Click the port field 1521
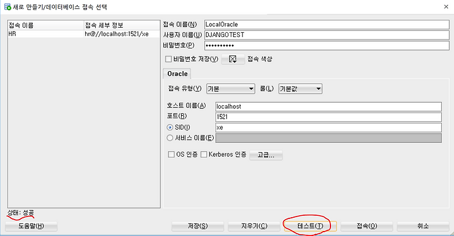This screenshot has height=236, width=454. (x=329, y=116)
